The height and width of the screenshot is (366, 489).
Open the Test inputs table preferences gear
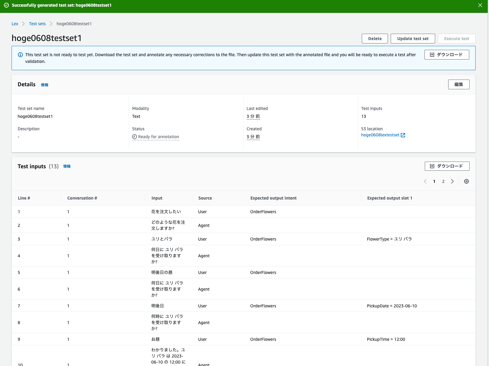pyautogui.click(x=466, y=181)
